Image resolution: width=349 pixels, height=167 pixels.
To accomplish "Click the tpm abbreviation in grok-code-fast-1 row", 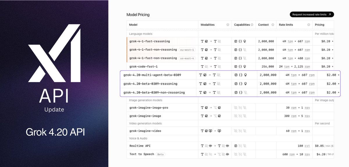I will (x=287, y=67).
